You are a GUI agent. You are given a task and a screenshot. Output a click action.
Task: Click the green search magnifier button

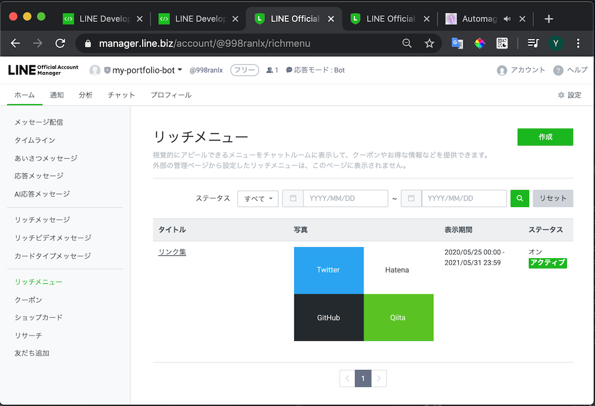(520, 198)
